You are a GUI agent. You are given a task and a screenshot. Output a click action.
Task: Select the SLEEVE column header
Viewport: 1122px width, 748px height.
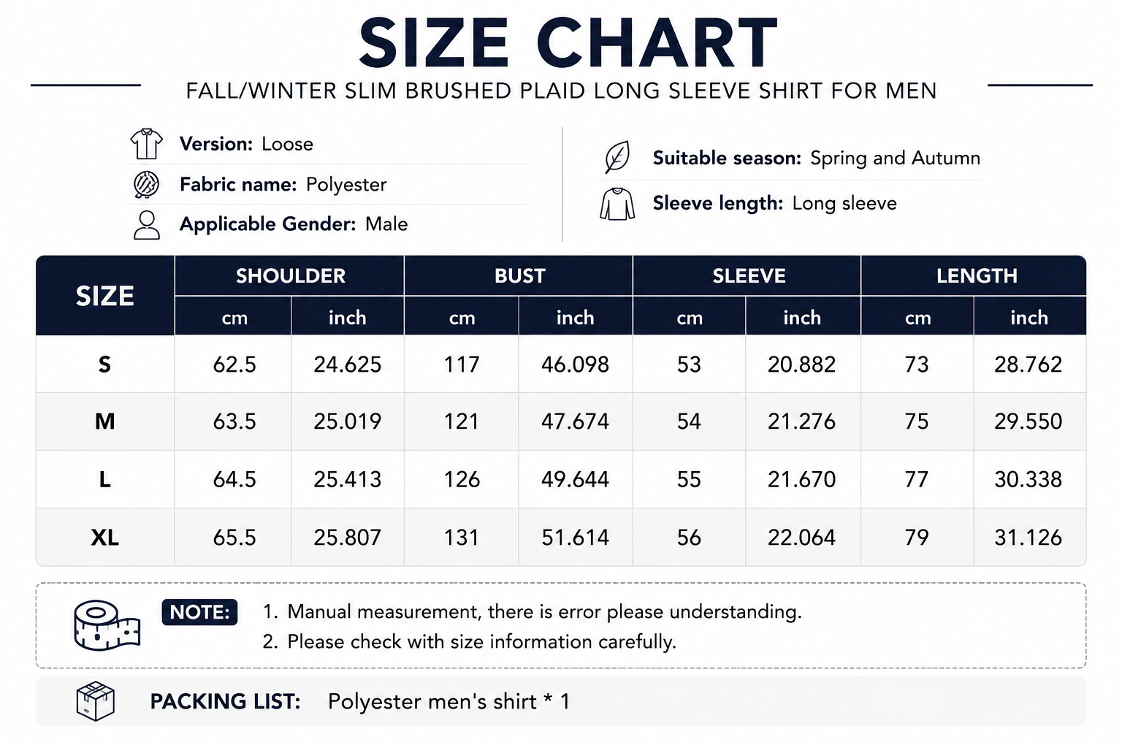(748, 276)
